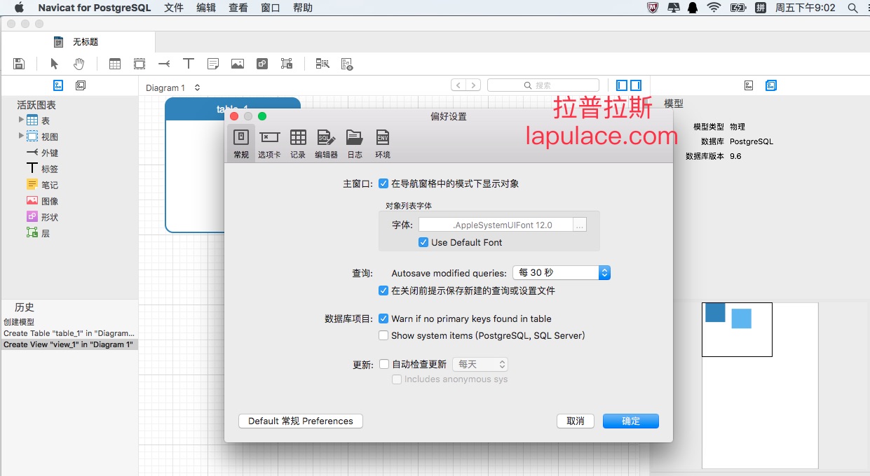Uncheck 在关闭前提示保存新建的查询或设置文件
Image resolution: width=870 pixels, height=476 pixels.
tap(383, 290)
